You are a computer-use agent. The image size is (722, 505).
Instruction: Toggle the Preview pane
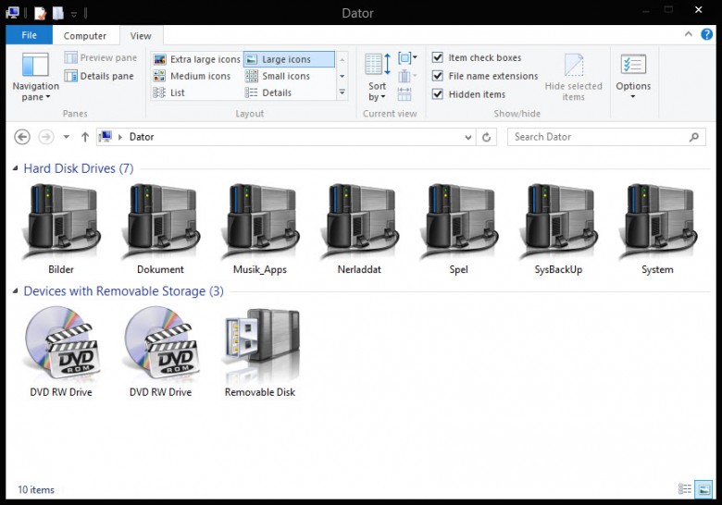[101, 57]
